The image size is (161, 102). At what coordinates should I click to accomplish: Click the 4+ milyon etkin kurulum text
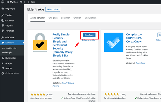[x=41, y=98]
